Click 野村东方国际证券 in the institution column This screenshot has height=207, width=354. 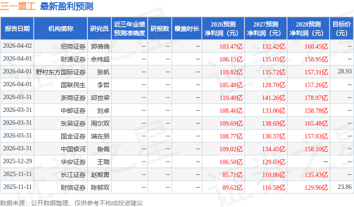coord(61,72)
